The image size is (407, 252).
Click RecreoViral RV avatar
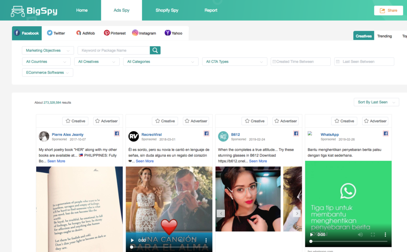pyautogui.click(x=134, y=136)
